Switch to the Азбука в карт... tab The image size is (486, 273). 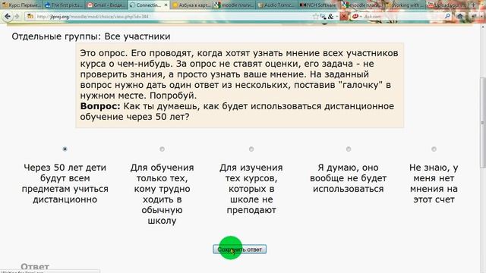click(x=191, y=5)
